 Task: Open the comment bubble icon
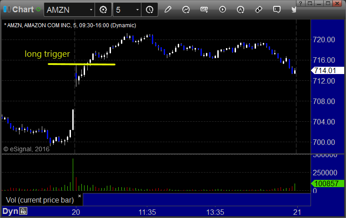pos(277,10)
